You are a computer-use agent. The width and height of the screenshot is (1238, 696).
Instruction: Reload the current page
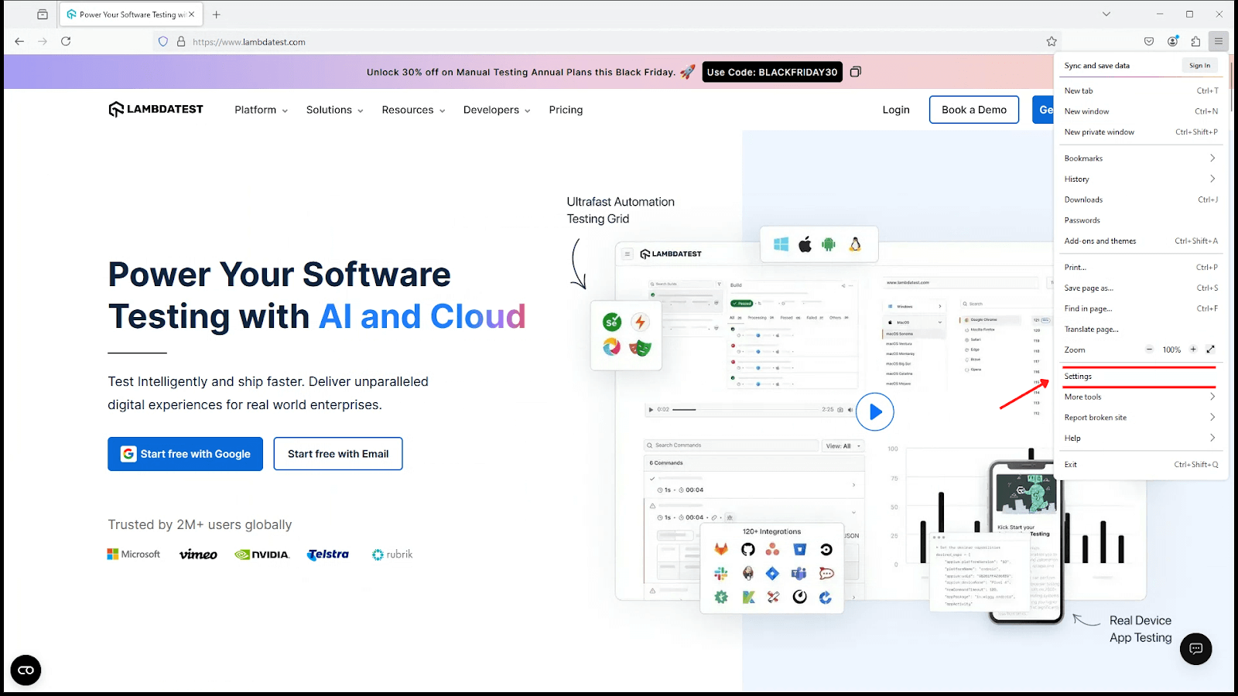point(66,42)
